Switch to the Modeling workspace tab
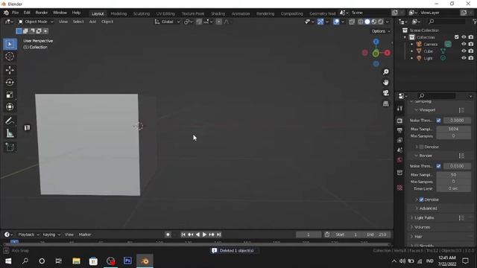Viewport: 477px width, 268px height. click(119, 13)
